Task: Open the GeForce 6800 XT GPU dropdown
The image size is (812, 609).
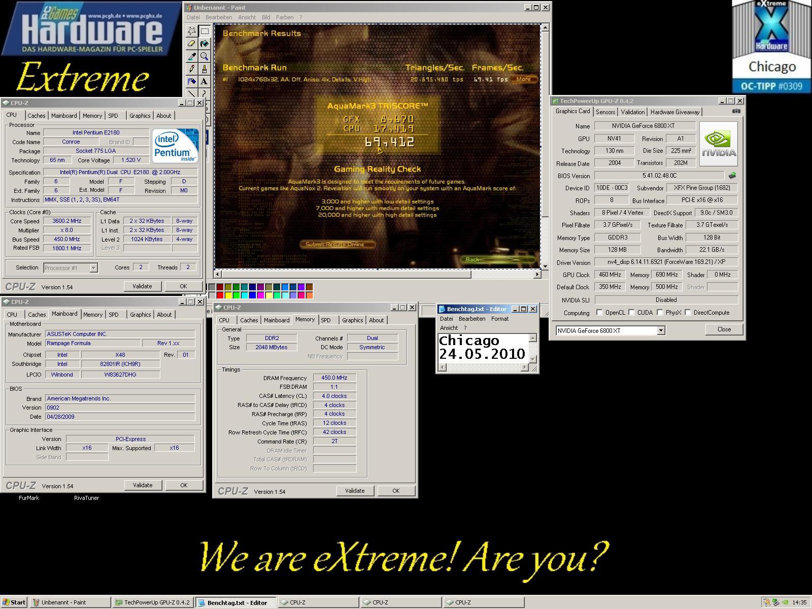Action: 661,330
